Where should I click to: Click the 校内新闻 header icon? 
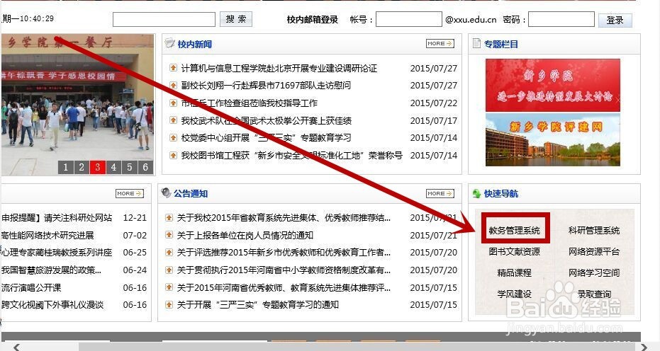pos(169,43)
